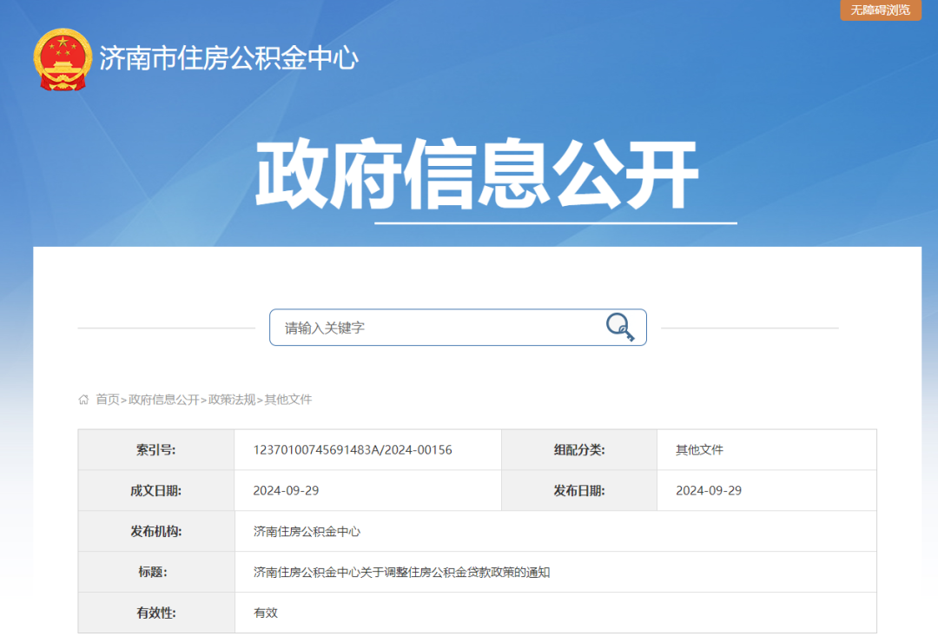Screen dimensions: 938x643
Task: Navigate to 政策法规 breadcrumb
Action: (232, 400)
